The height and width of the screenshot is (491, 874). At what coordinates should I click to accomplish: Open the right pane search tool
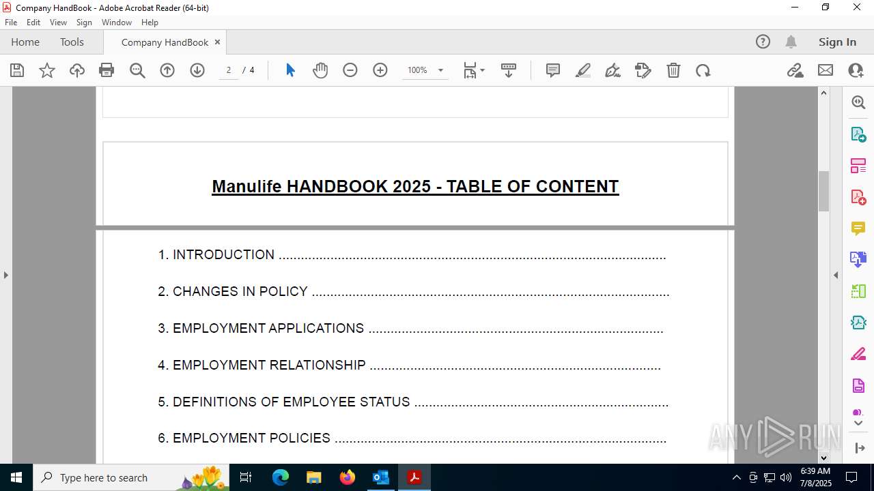point(858,102)
